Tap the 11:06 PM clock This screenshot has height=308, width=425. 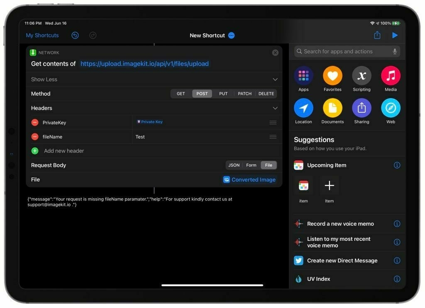[33, 23]
